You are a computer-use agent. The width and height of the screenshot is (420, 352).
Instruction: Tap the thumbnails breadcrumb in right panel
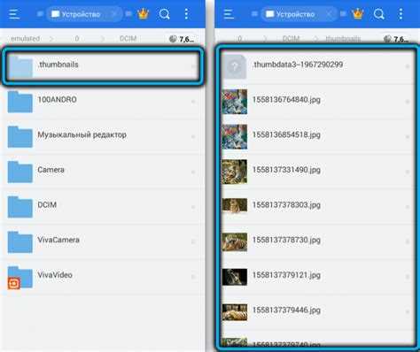(x=343, y=39)
